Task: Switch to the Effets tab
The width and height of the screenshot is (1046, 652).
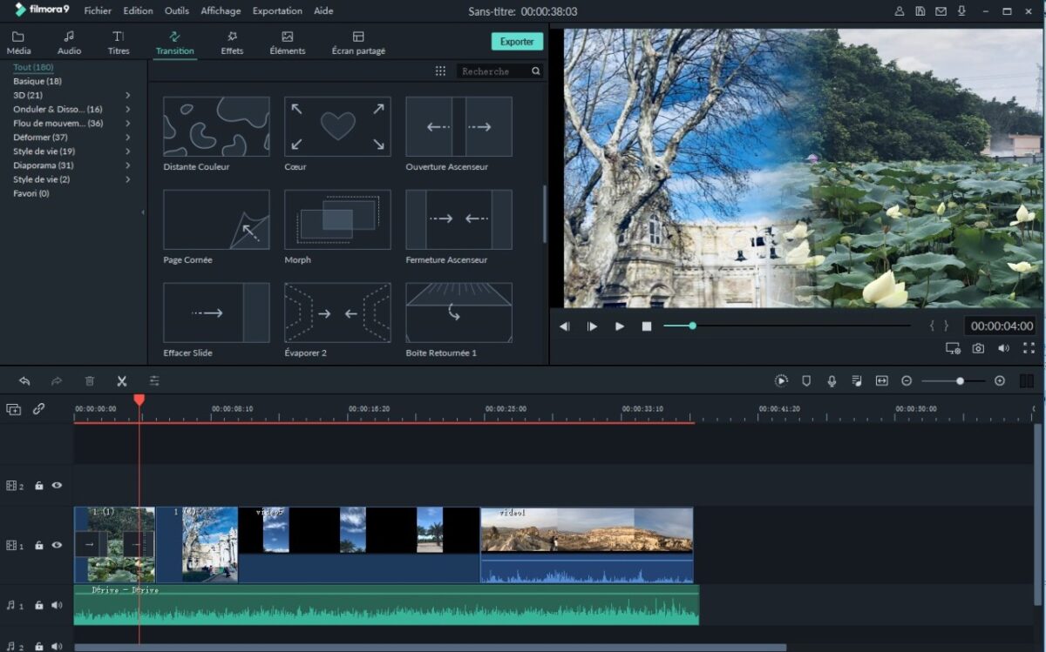Action: (x=232, y=43)
